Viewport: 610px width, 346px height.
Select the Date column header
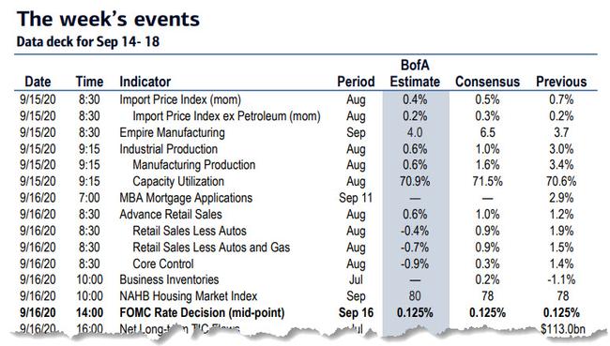[38, 82]
